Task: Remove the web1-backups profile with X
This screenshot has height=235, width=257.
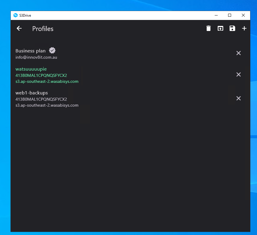Action: [239, 98]
